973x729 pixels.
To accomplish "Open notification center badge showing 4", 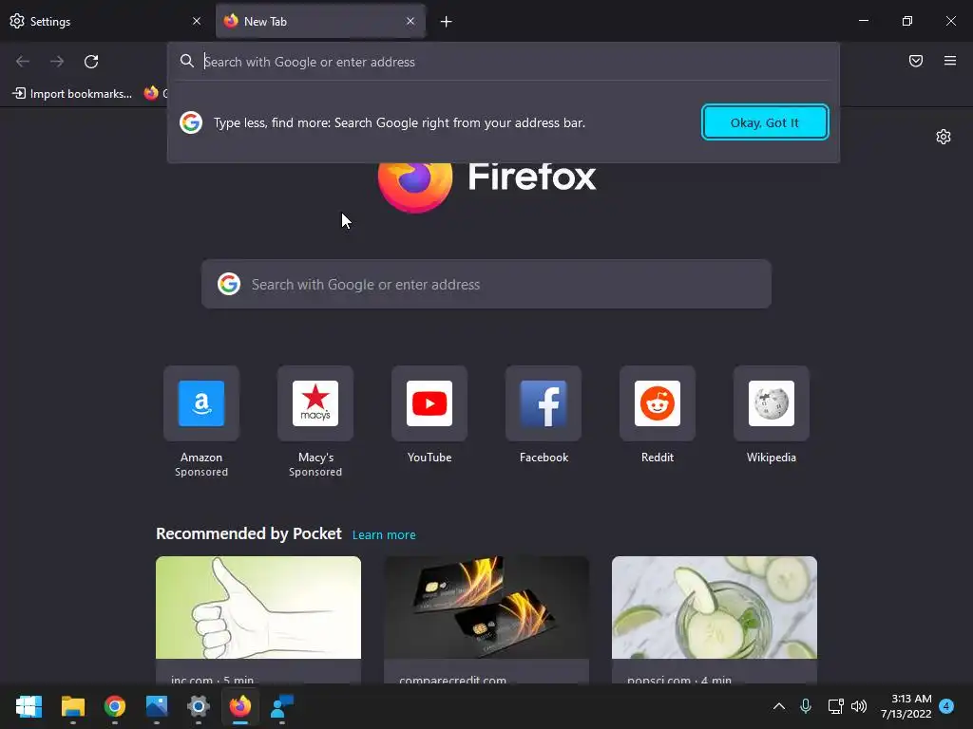I will click(946, 706).
